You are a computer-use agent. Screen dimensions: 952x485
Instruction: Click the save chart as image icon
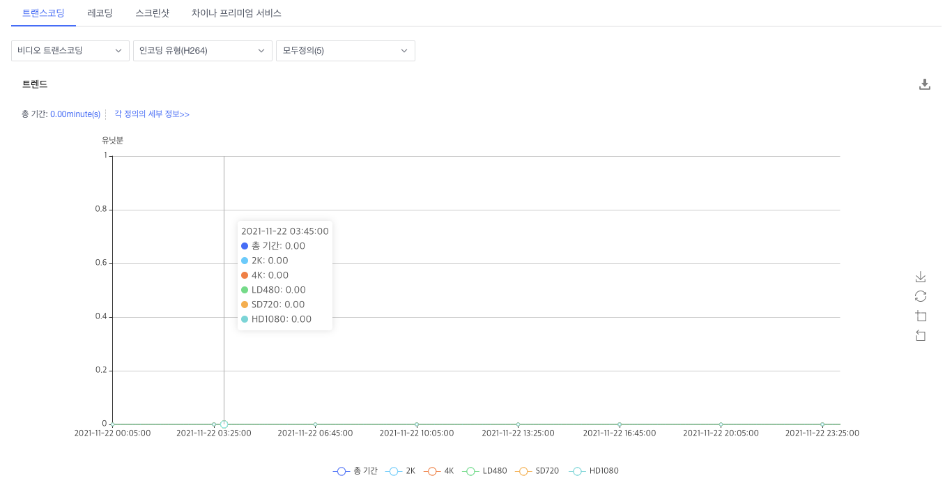click(x=921, y=277)
